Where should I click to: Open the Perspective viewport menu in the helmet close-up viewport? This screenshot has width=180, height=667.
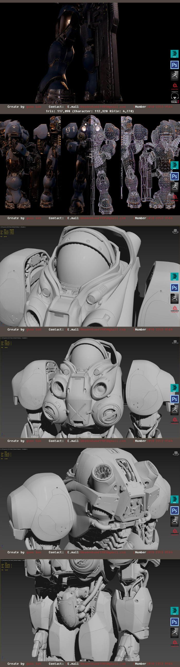(x=4, y=227)
